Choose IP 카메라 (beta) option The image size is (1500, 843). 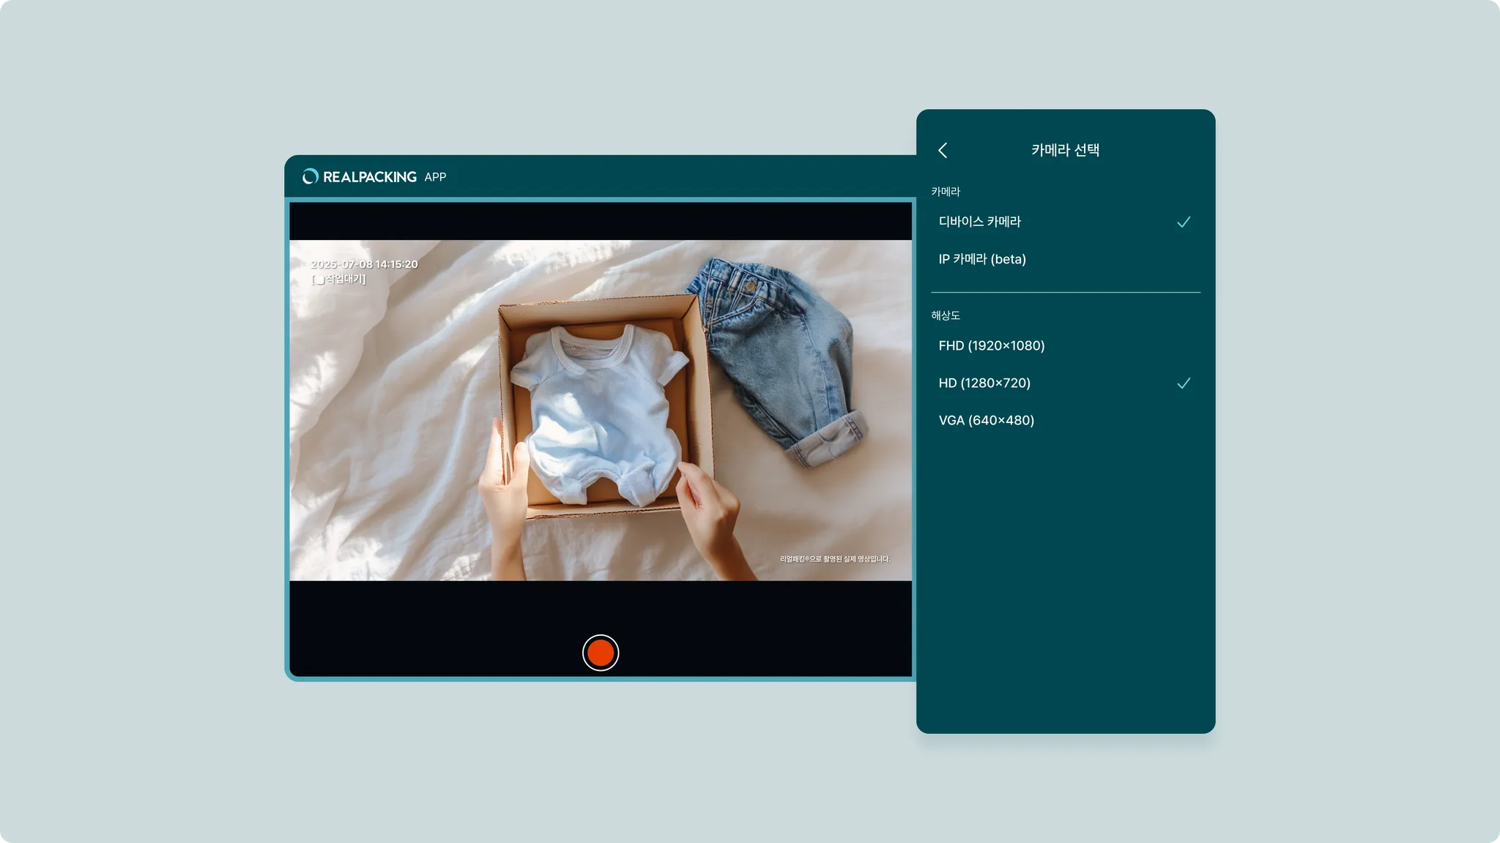tap(981, 259)
